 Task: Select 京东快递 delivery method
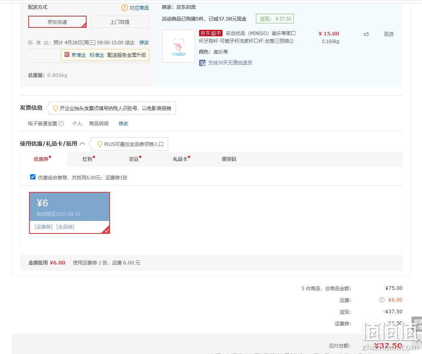57,22
